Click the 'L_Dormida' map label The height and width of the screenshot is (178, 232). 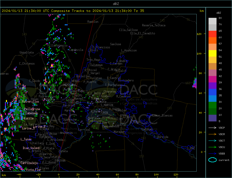point(161,137)
